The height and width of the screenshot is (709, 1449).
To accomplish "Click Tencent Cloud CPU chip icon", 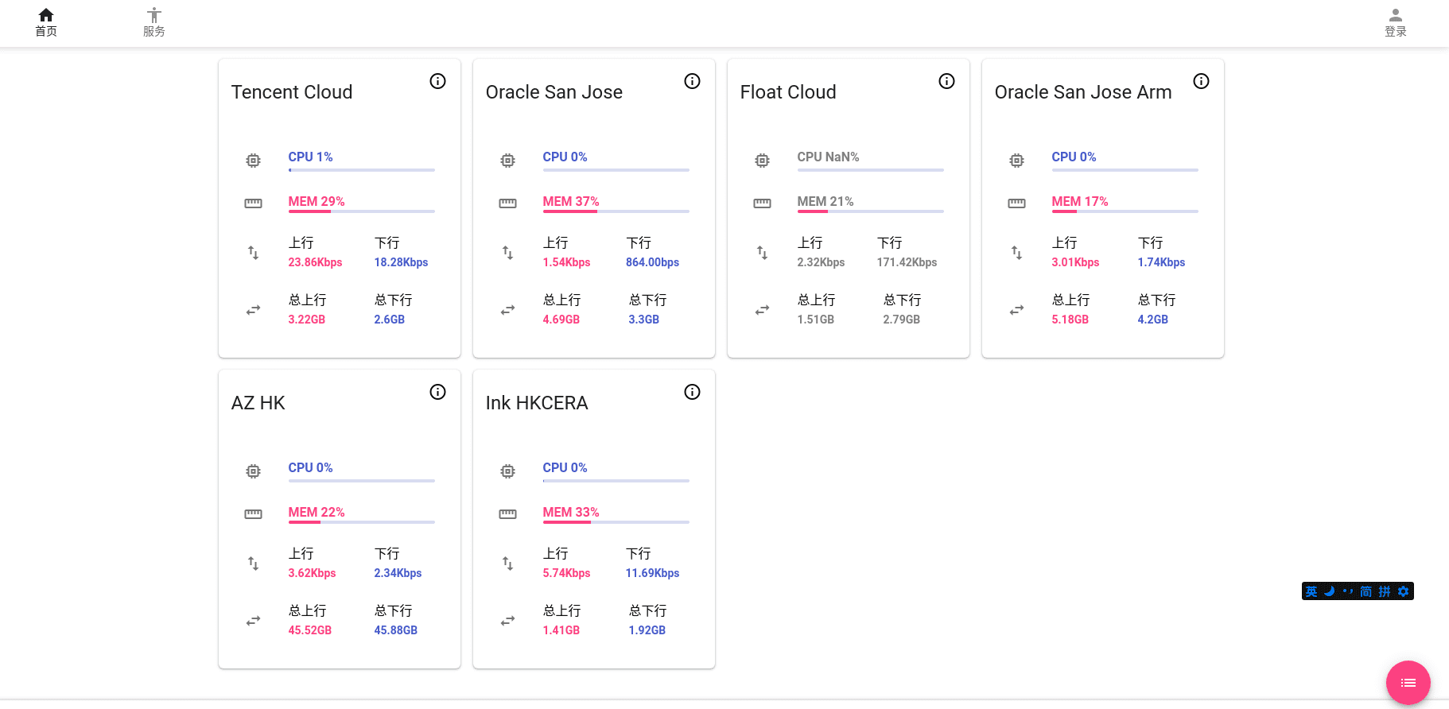I will coord(253,161).
